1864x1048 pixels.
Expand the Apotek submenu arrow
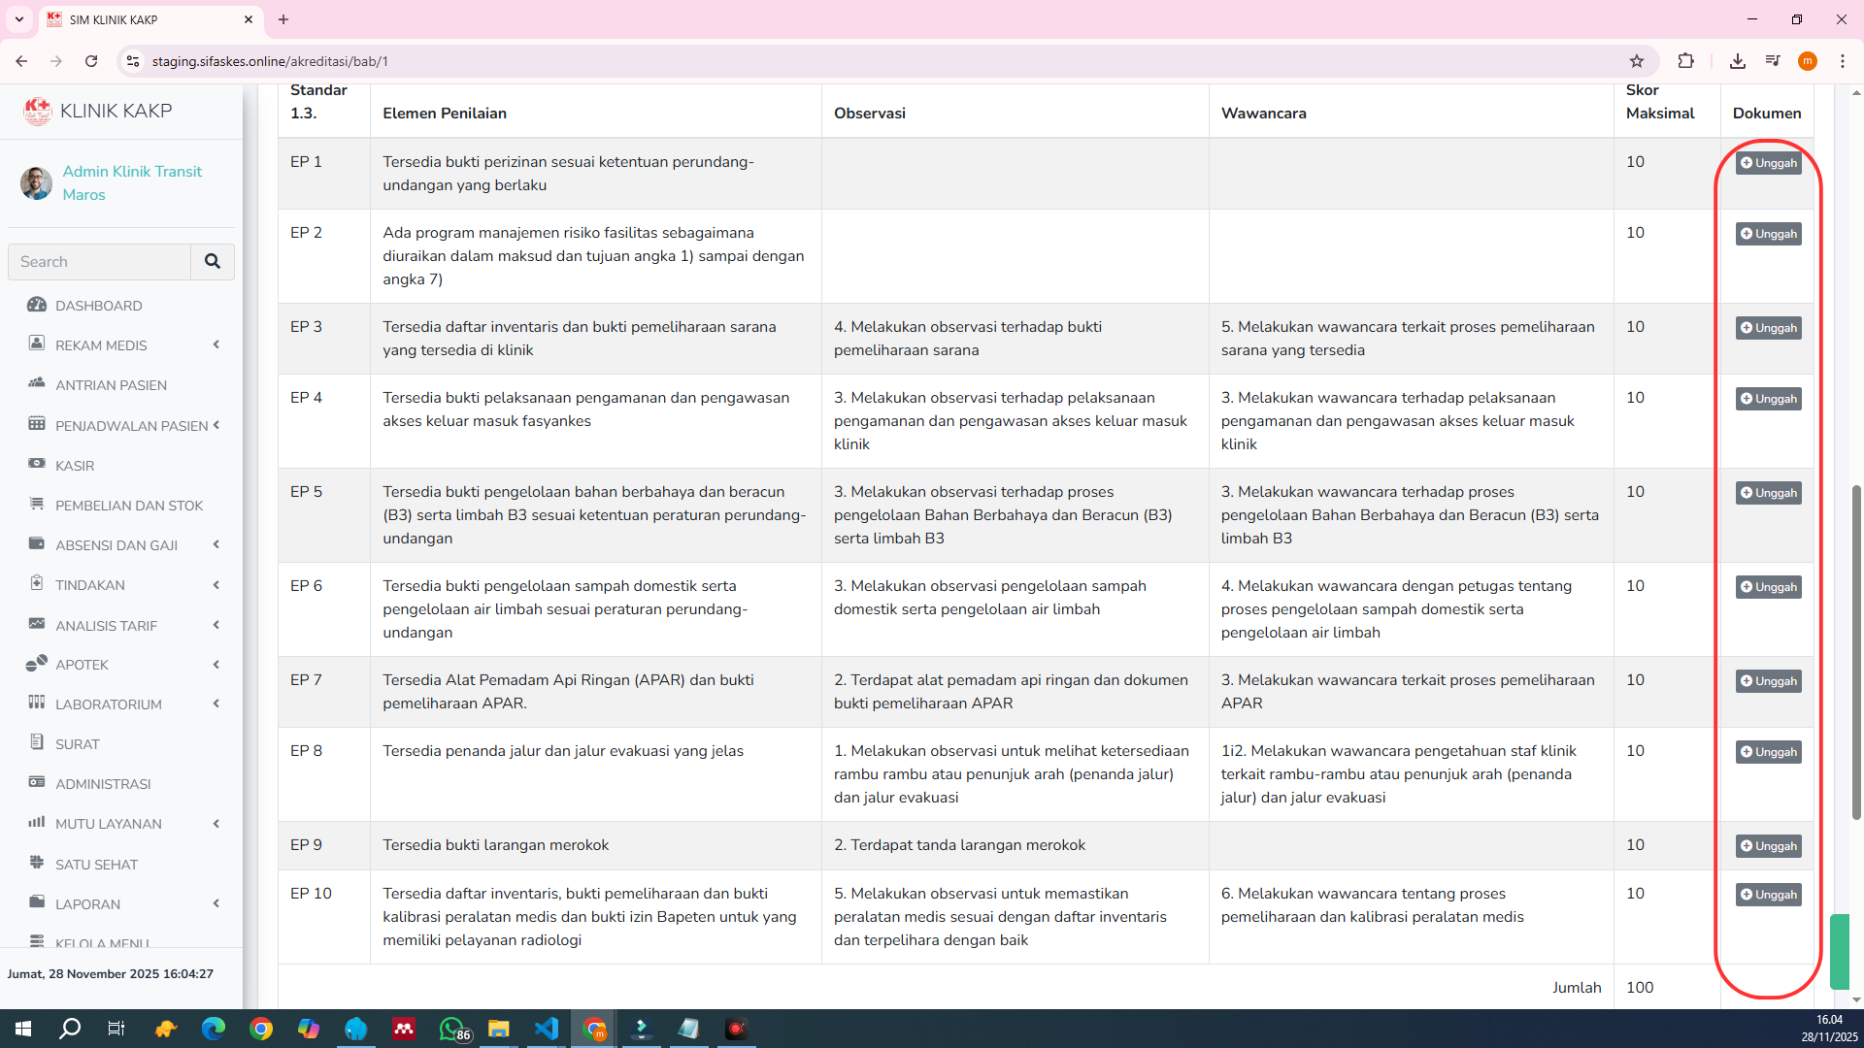[216, 665]
